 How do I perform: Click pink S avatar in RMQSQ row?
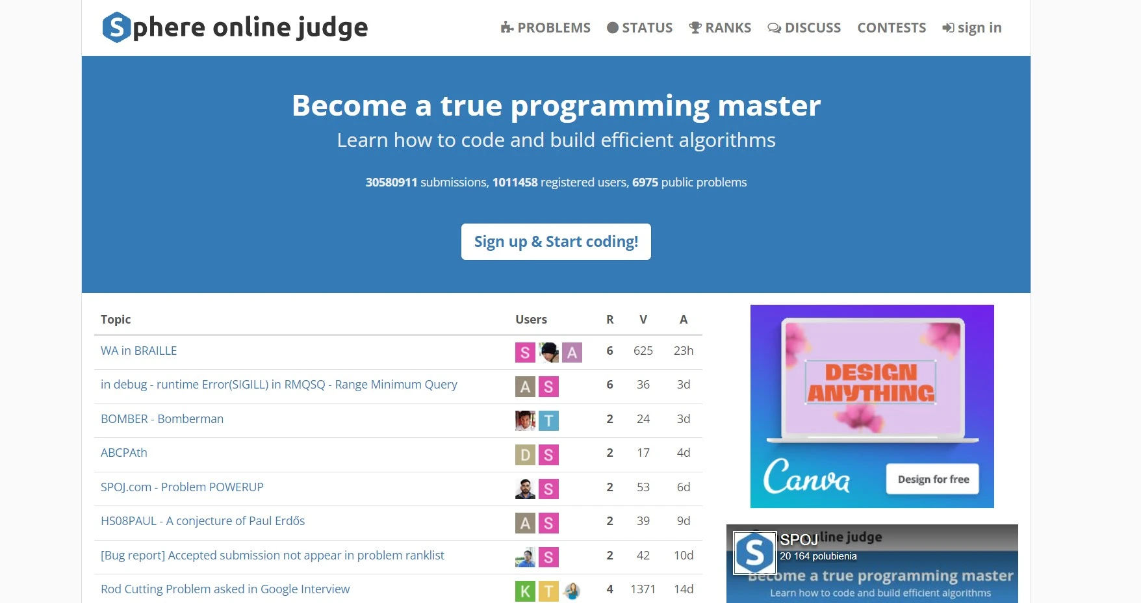(548, 387)
